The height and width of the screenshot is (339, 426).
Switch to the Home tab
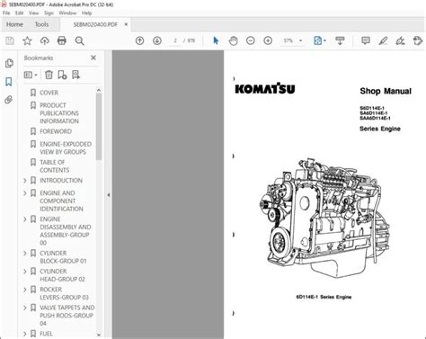click(14, 24)
